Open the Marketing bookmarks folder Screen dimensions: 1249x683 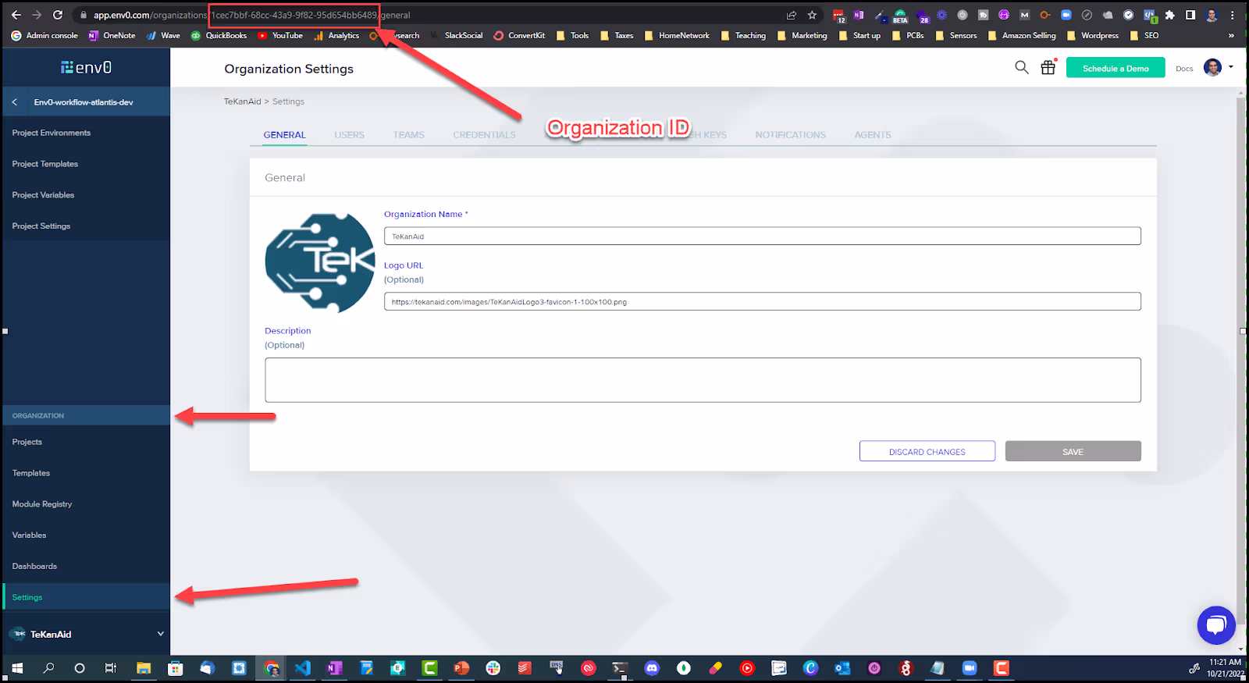click(802, 35)
